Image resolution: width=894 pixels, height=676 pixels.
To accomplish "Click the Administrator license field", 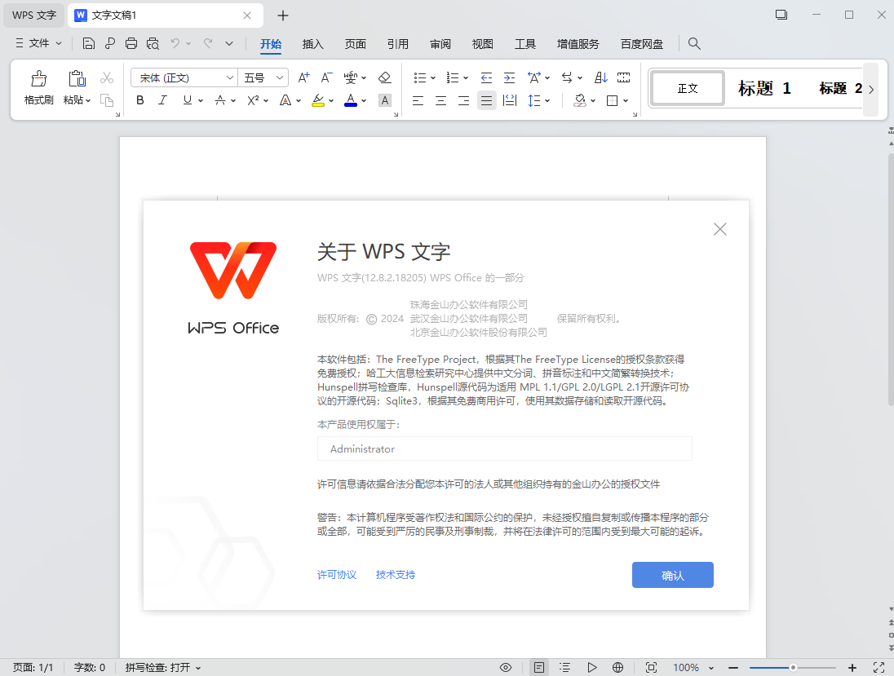I will coord(505,448).
